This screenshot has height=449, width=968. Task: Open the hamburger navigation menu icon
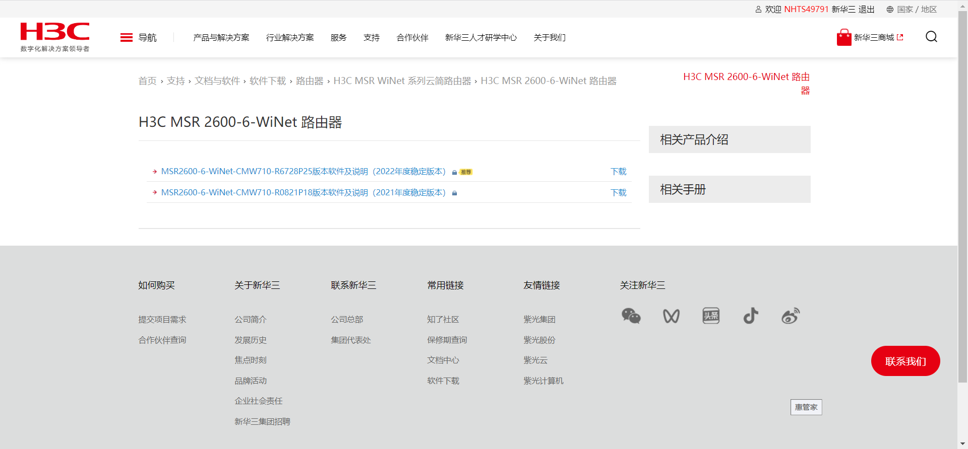pyautogui.click(x=127, y=38)
